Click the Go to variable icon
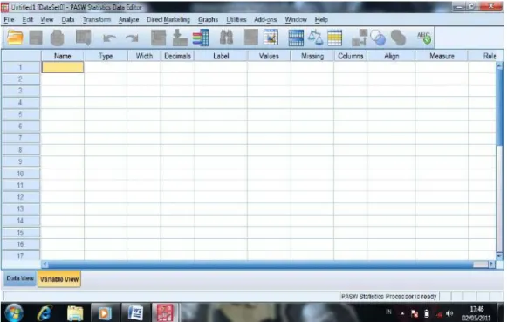The width and height of the screenshot is (507, 322). tap(180, 38)
